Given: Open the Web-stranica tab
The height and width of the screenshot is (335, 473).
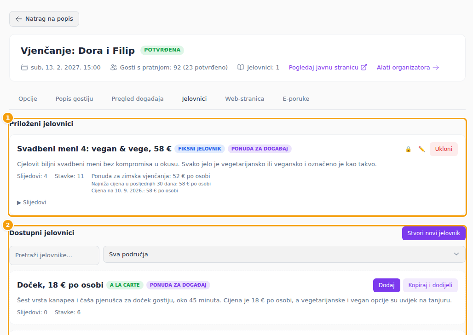Looking at the screenshot, I should click(245, 98).
